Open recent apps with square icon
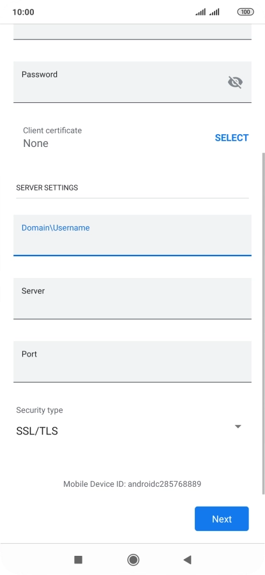The height and width of the screenshot is (575, 265). point(78,559)
